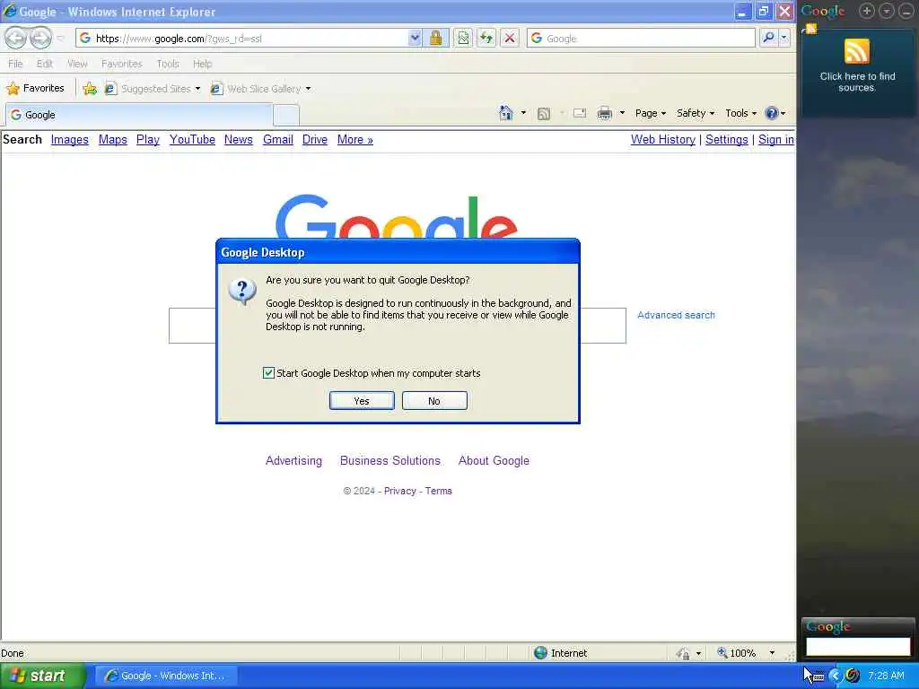Screen dimensions: 919x689
Task: Open the File menu
Action: [16, 64]
